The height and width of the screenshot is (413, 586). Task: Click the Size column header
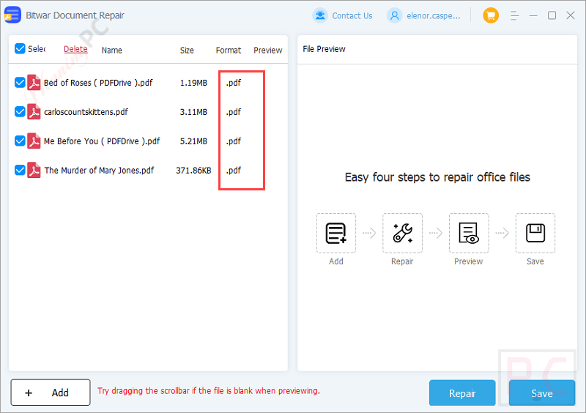(187, 50)
